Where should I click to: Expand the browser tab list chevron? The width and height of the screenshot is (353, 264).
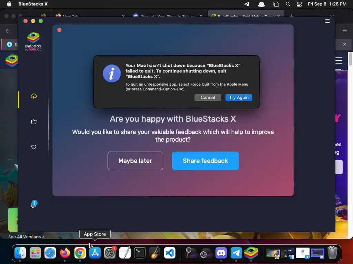[332, 16]
